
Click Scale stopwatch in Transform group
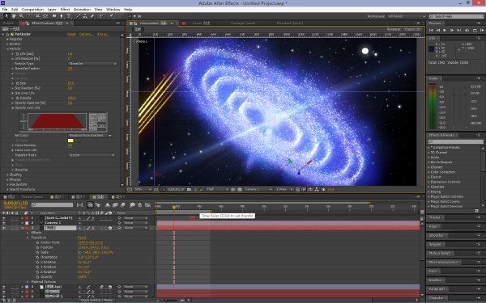coord(37,252)
